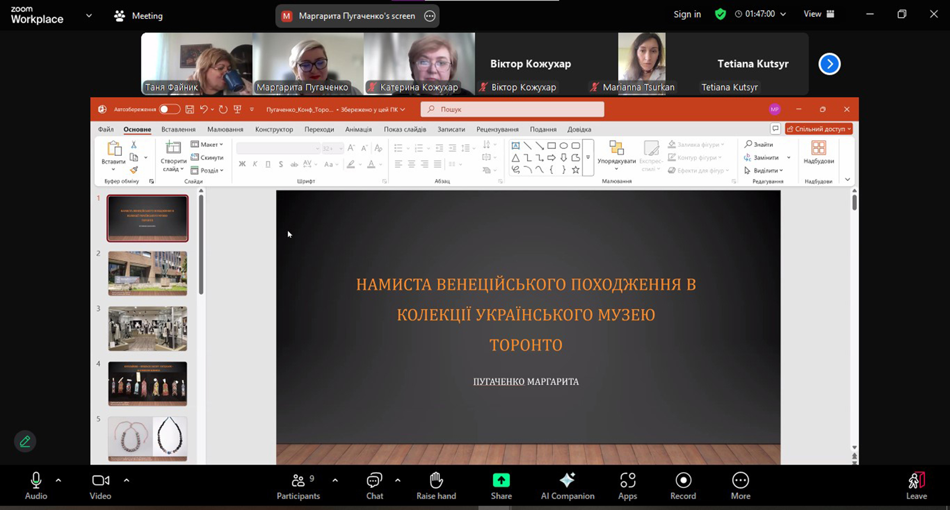Click the Record icon in Zoom
This screenshot has height=510, width=950.
[683, 480]
